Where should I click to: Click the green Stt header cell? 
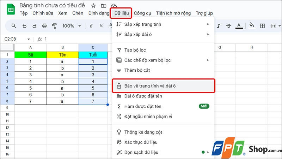click(31, 55)
